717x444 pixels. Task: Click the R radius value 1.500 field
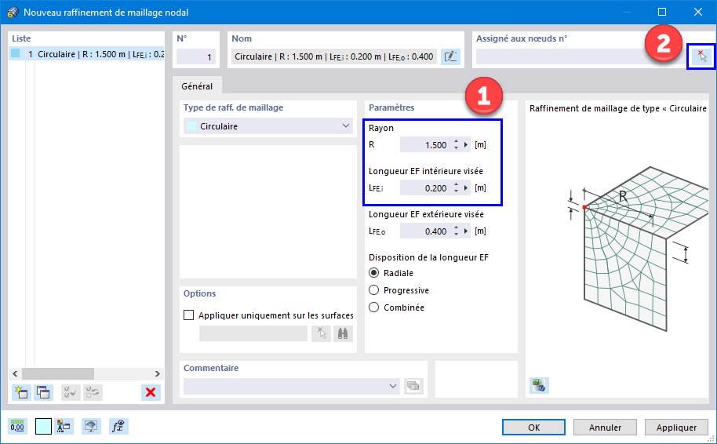[x=426, y=145]
